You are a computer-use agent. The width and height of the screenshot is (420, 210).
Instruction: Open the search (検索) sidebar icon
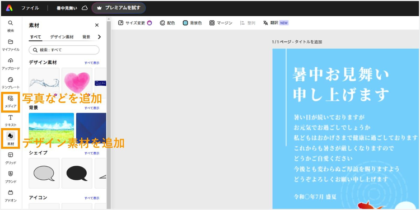(x=11, y=26)
